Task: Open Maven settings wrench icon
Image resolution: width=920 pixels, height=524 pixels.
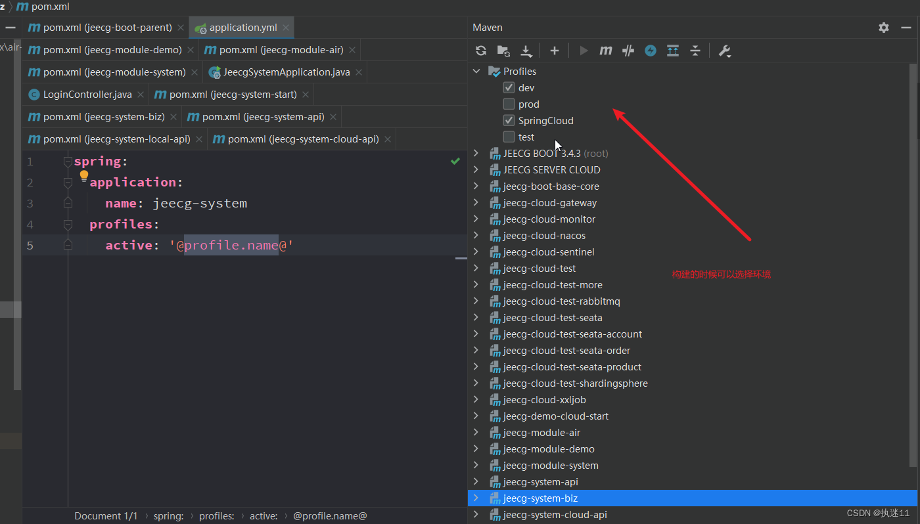Action: click(x=725, y=51)
